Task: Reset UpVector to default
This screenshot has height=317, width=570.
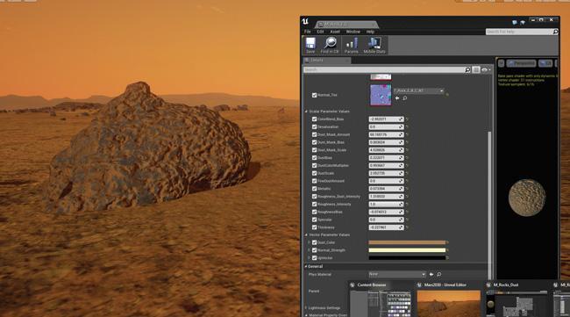Action: (447, 257)
